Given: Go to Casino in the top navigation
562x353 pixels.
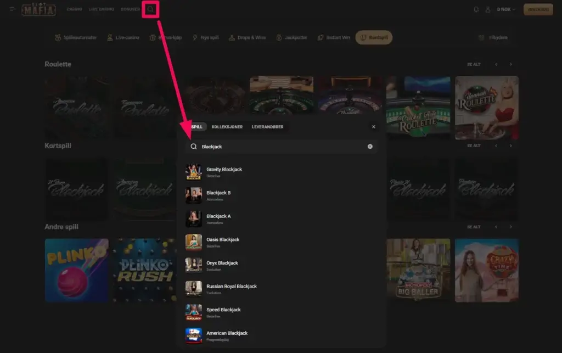Looking at the screenshot, I should (x=75, y=9).
